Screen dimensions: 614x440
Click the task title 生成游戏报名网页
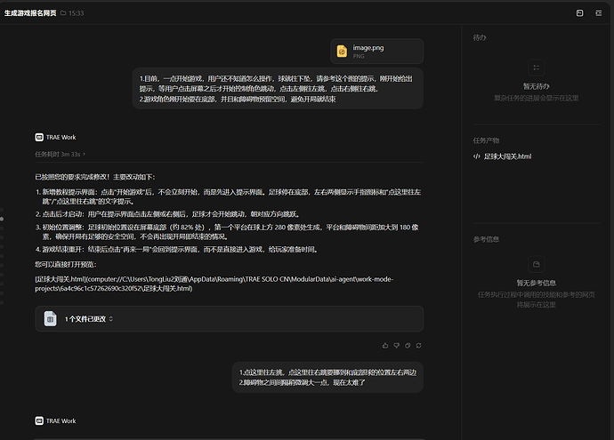30,13
